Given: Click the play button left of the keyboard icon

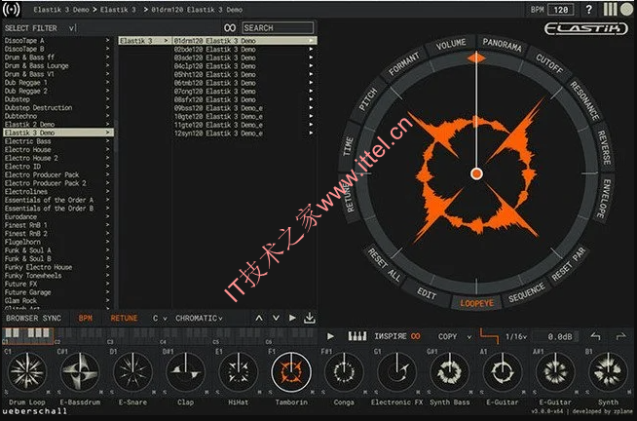Looking at the screenshot, I should [x=331, y=336].
